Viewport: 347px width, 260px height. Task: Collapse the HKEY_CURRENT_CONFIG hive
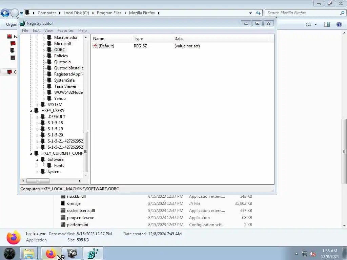tap(31, 154)
